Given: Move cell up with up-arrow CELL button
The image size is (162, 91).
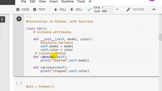Looking at the screenshot, I should 60,10.
